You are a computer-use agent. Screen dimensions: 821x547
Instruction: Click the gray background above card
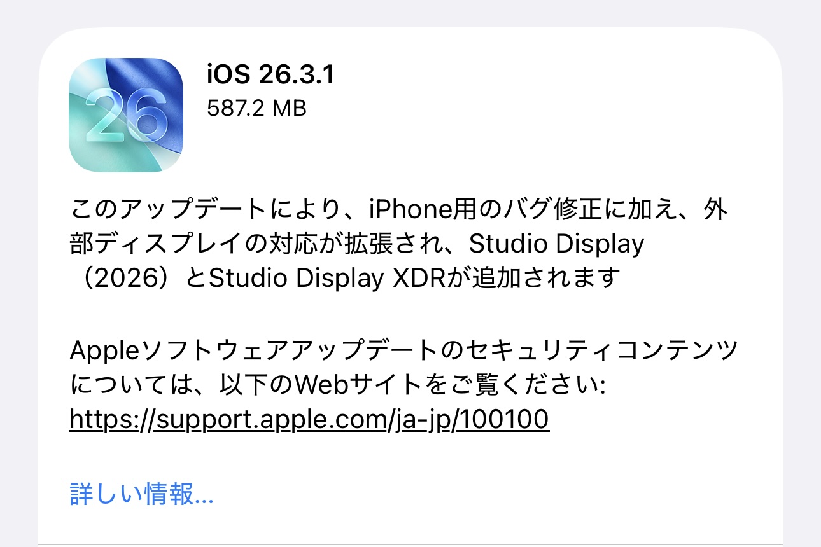click(x=410, y=13)
